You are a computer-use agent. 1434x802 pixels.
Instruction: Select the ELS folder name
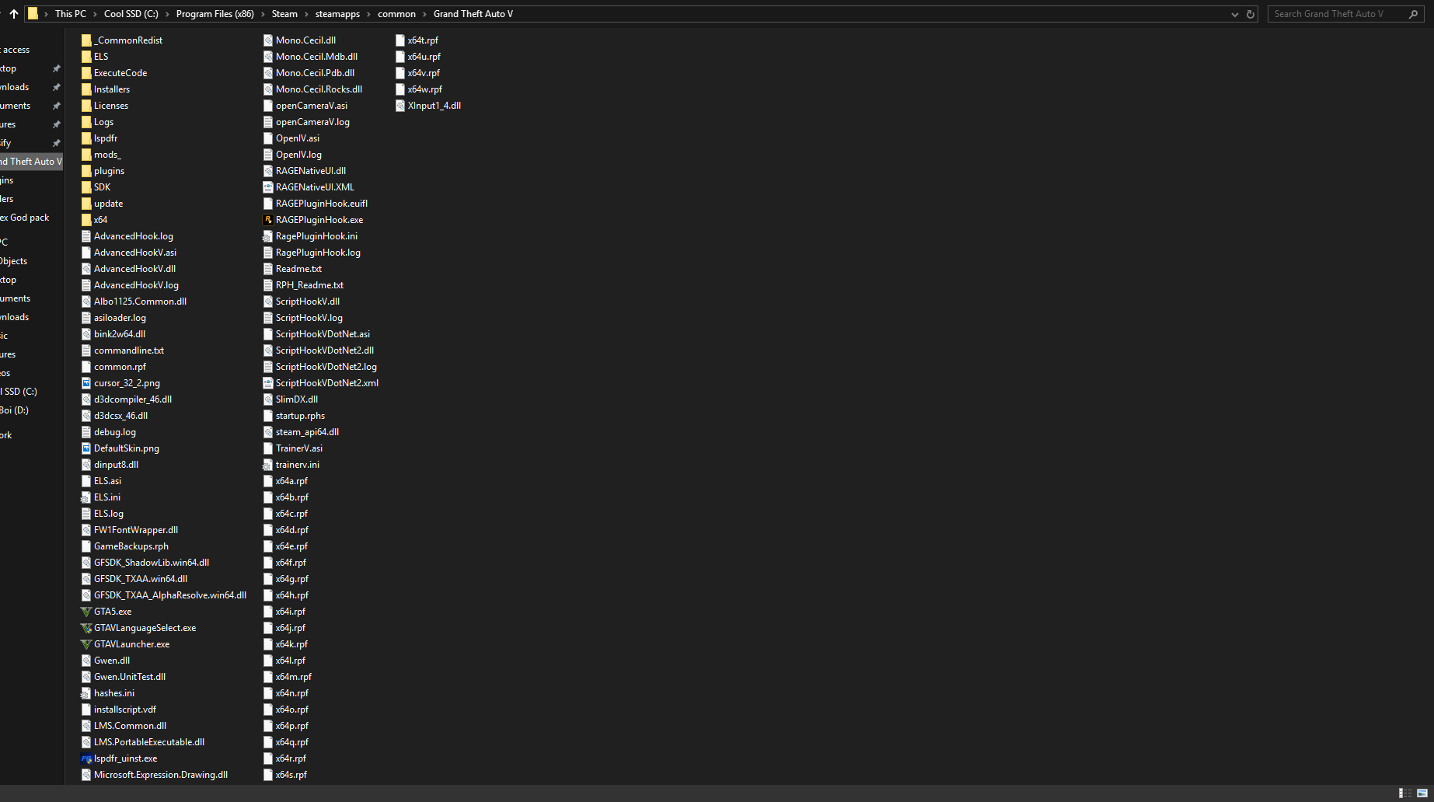pos(101,57)
